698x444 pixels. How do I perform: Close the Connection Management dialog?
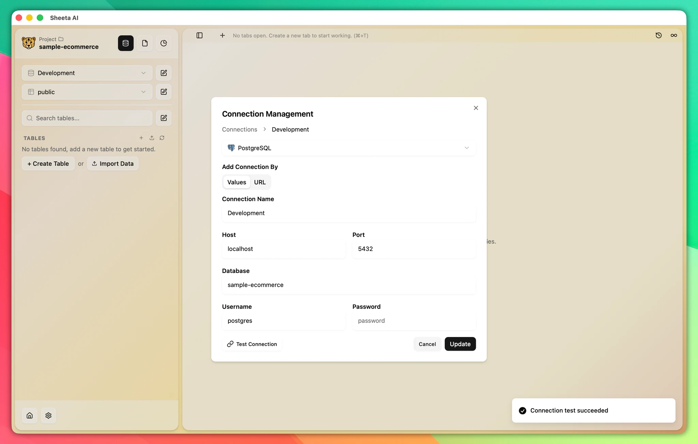pos(476,108)
